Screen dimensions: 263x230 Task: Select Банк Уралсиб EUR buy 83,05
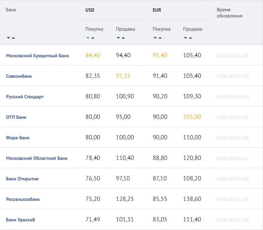click(x=160, y=219)
